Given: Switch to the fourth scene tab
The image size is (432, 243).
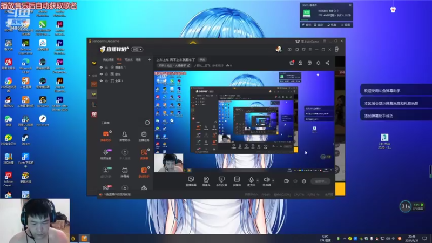Looking at the screenshot, I should pyautogui.click(x=138, y=60).
